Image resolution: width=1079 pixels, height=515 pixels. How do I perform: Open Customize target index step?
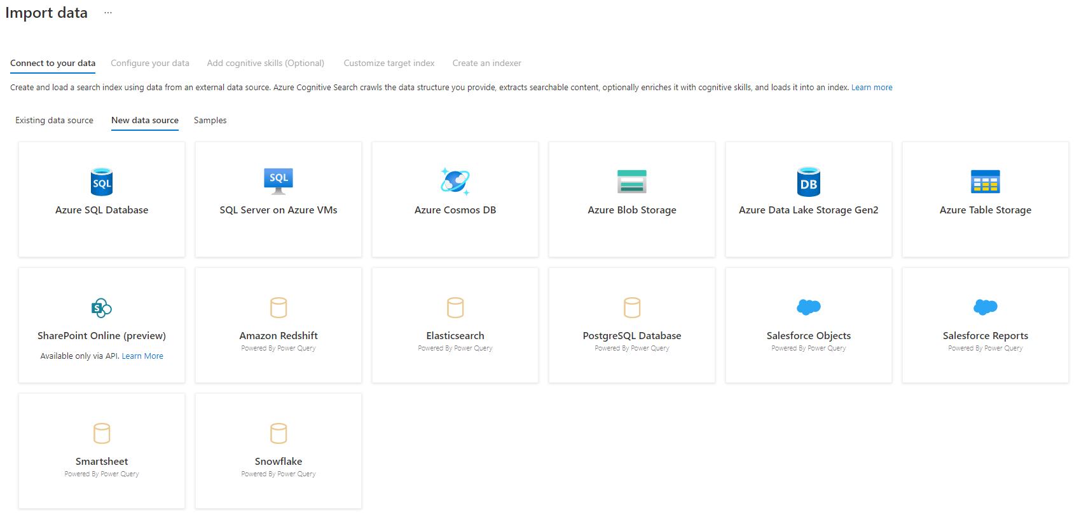pyautogui.click(x=389, y=63)
